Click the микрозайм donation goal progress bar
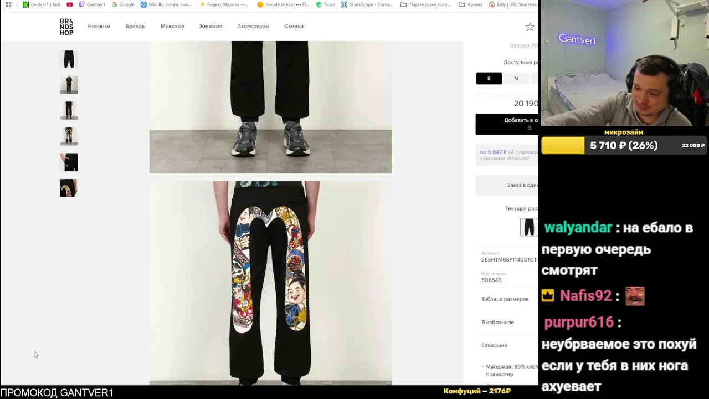Screen dimensions: 709x399 pos(625,145)
